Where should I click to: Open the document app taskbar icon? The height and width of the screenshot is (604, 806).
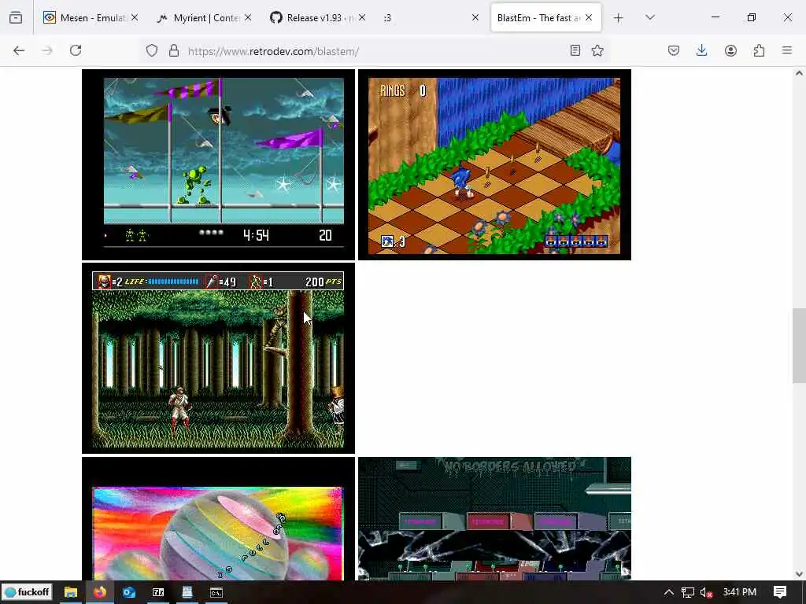click(187, 592)
